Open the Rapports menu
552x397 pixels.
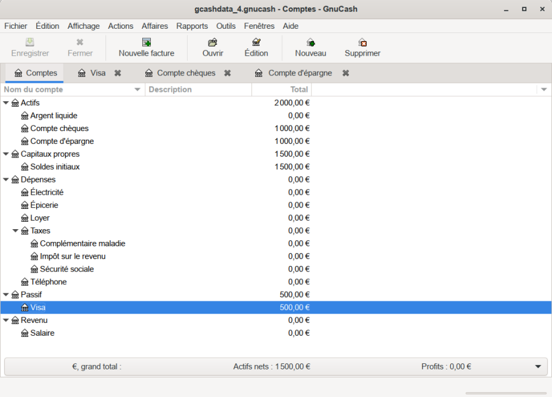tap(192, 26)
